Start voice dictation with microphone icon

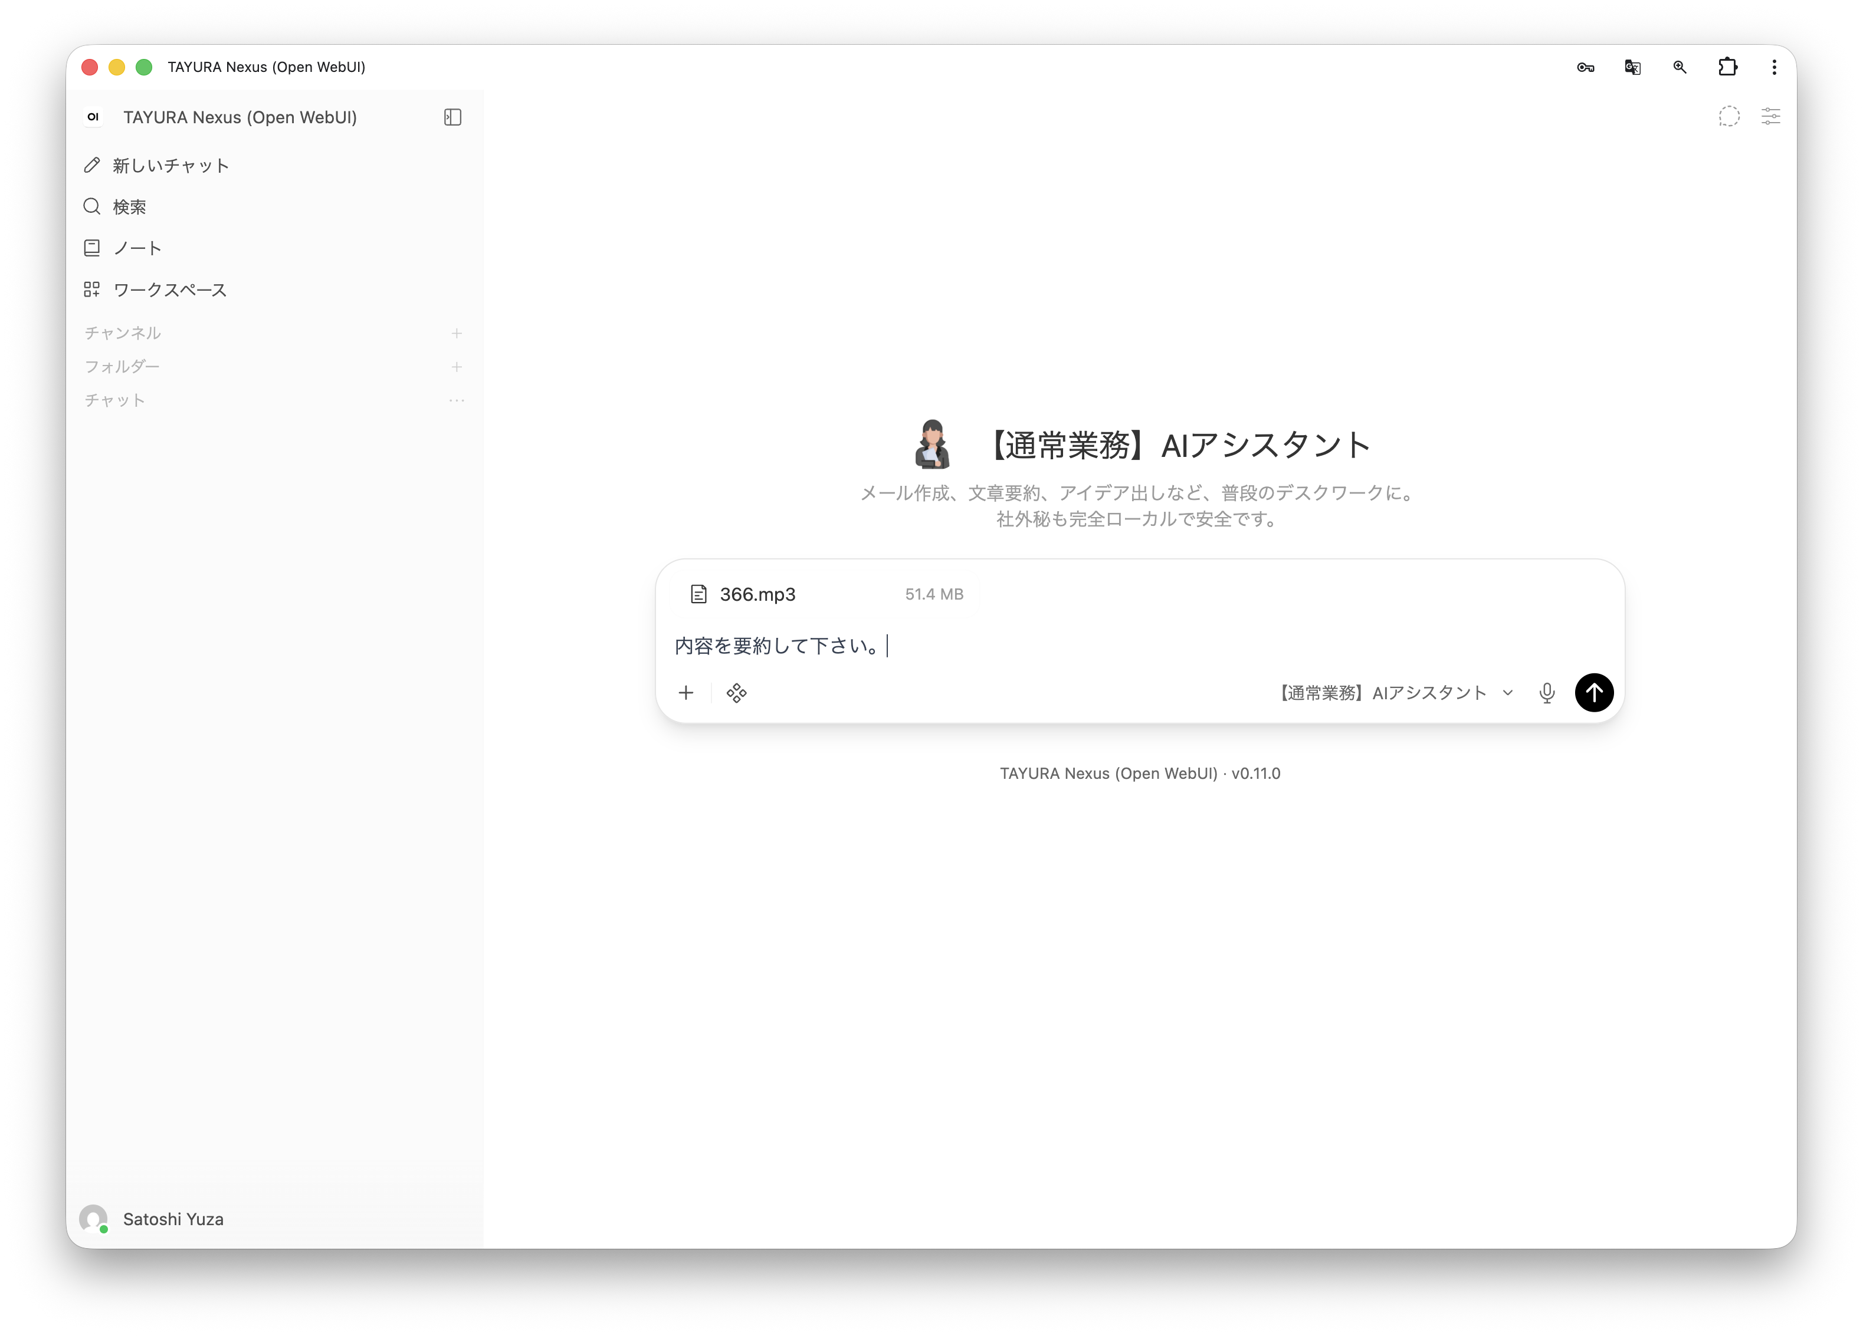[x=1547, y=693]
